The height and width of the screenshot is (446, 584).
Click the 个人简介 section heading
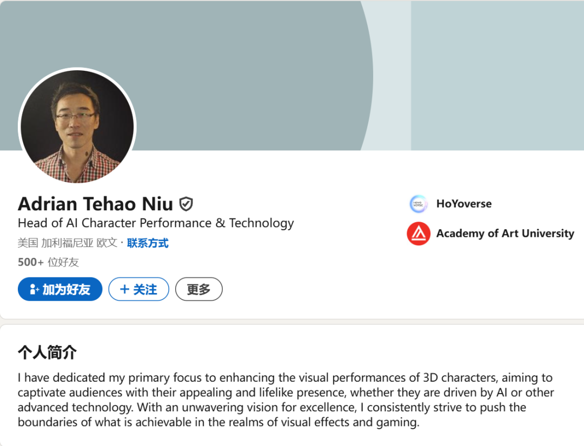[x=47, y=352]
